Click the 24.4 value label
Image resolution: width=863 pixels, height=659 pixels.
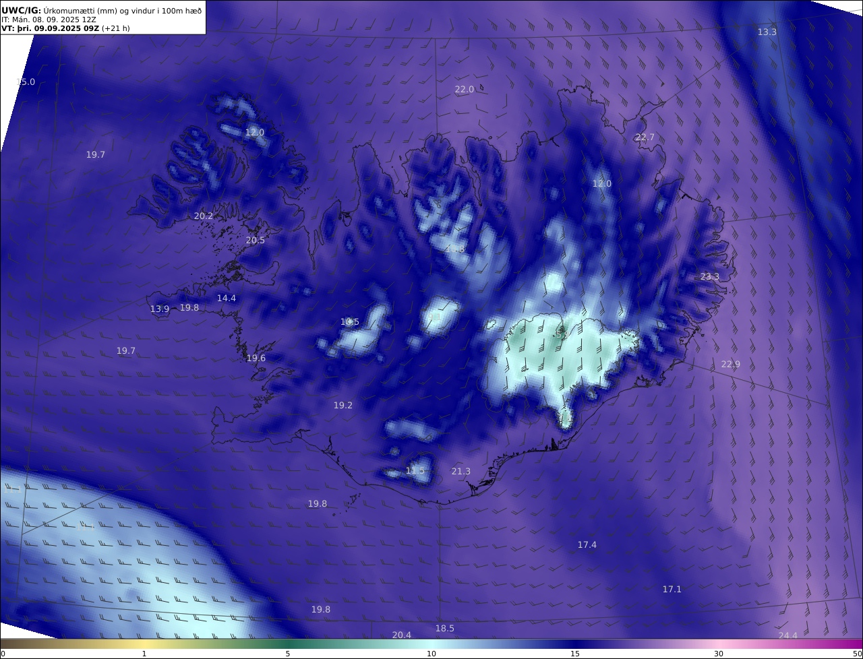[x=788, y=636]
